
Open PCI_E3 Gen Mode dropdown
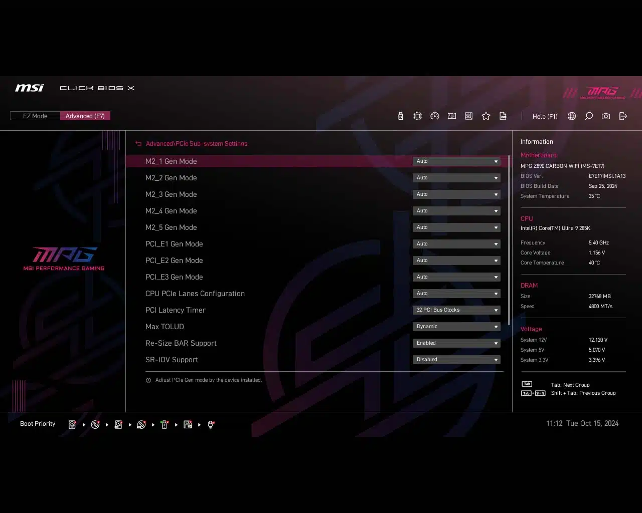tap(456, 277)
